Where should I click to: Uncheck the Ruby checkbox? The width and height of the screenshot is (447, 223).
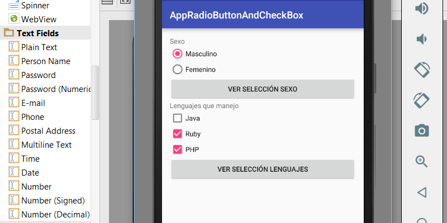[178, 134]
